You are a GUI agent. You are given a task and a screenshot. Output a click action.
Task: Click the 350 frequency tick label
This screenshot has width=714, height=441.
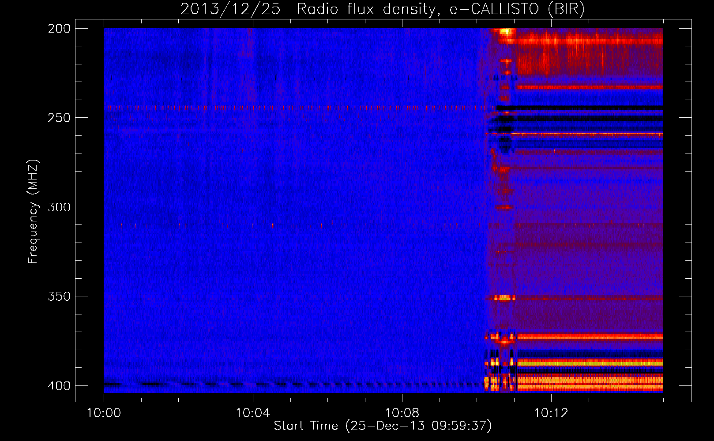[x=59, y=296]
